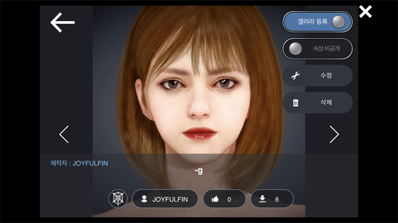Screen dimensions: 398x223
Task: Click the 수정 edit button
Action: coord(317,75)
